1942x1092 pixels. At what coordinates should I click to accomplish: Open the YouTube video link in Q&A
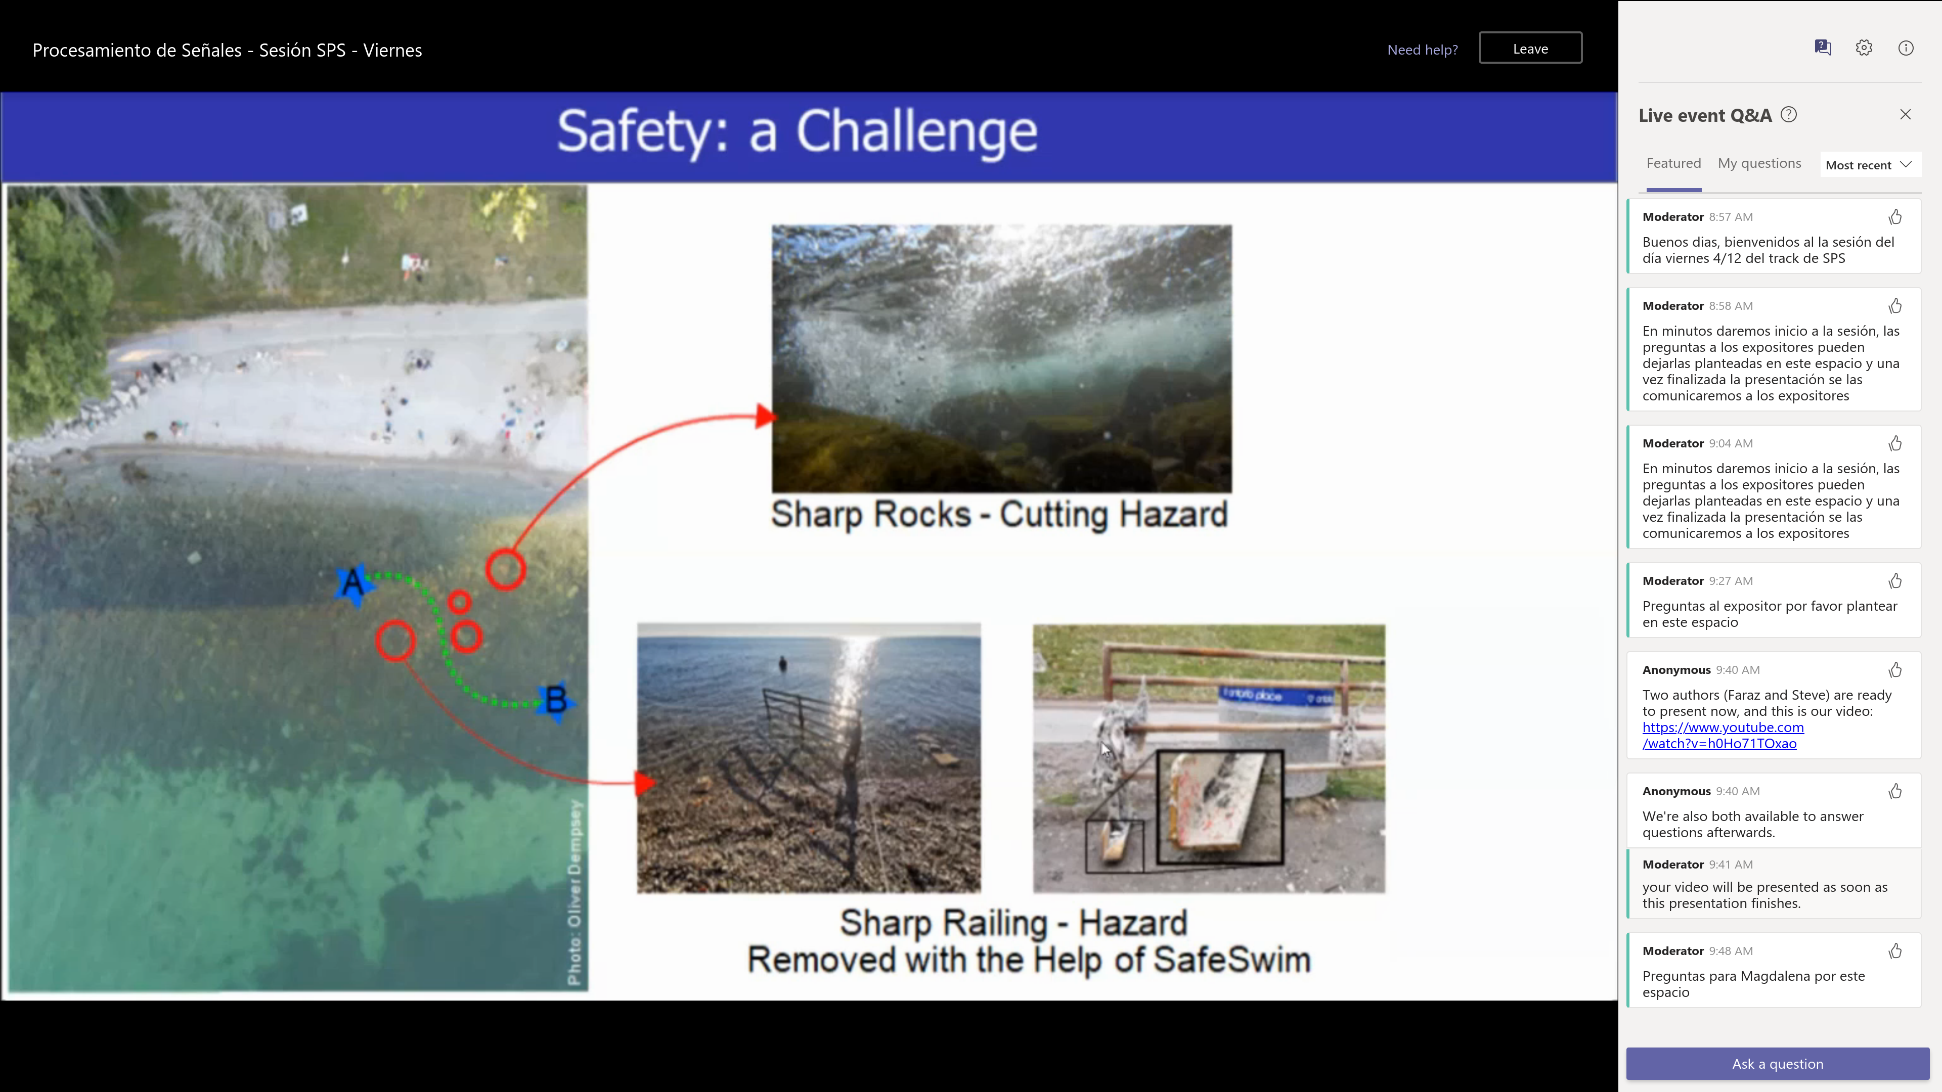click(x=1723, y=736)
